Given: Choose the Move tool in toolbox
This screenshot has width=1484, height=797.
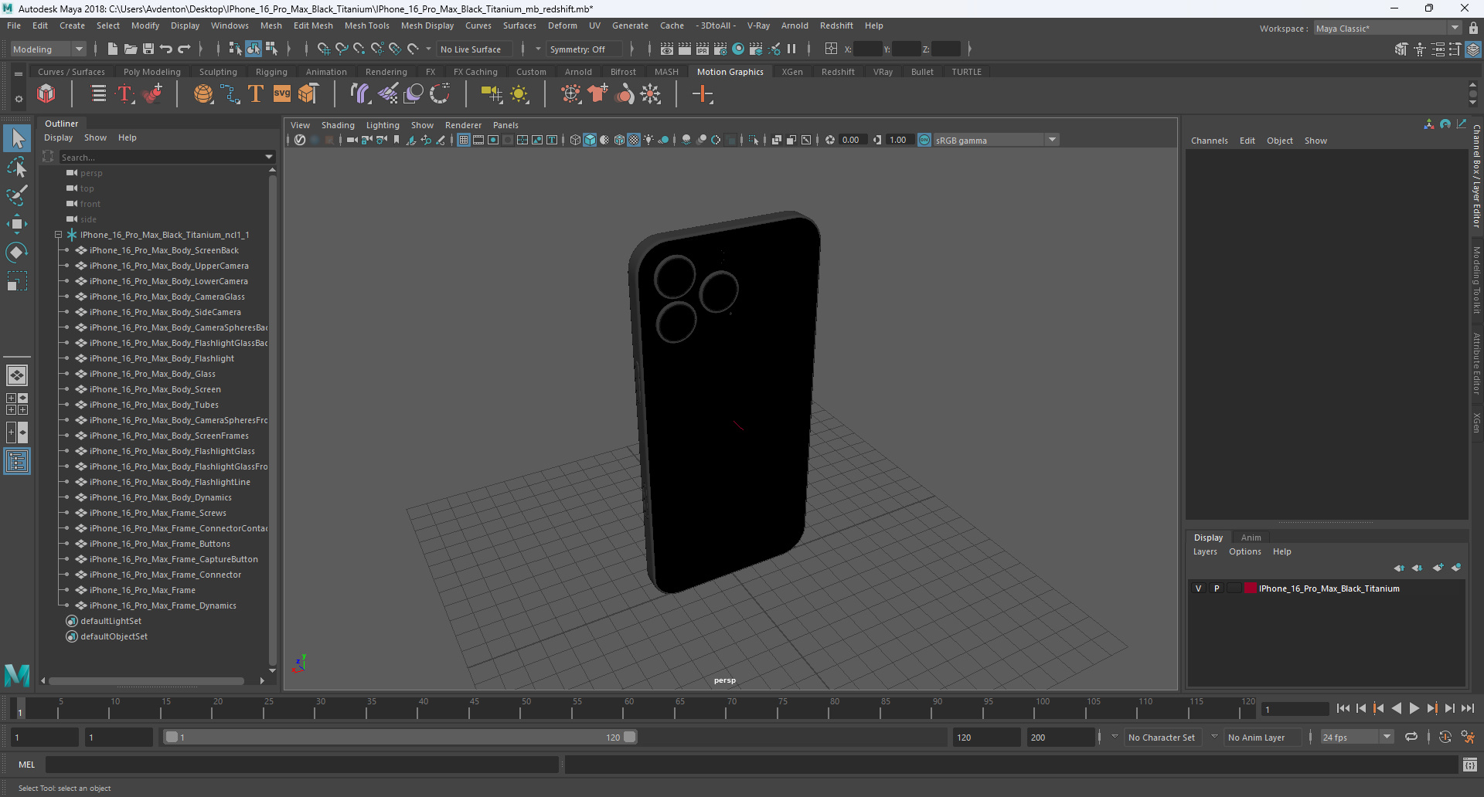Looking at the screenshot, I should point(17,224).
